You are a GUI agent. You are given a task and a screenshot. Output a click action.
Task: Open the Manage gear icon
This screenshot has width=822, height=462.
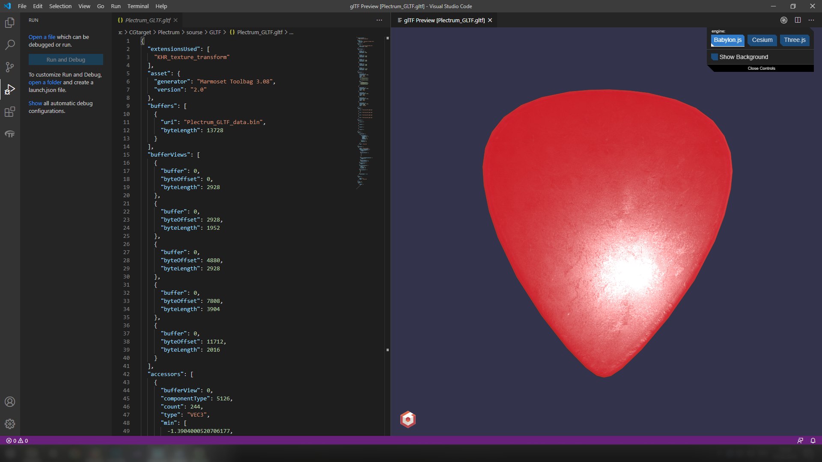pos(9,424)
